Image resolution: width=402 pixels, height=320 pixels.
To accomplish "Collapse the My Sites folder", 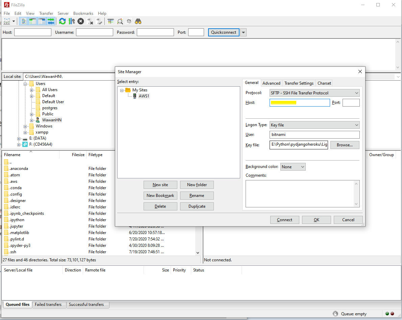I will (x=122, y=90).
